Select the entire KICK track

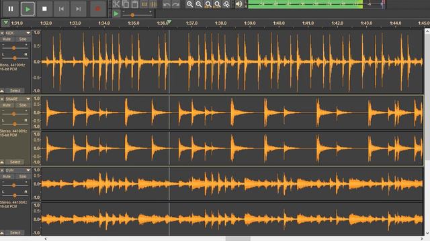15,91
